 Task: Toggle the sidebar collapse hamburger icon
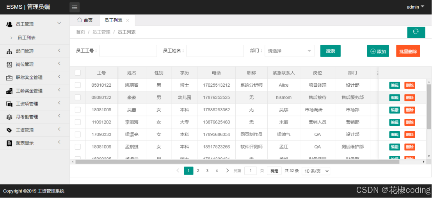[x=75, y=7]
